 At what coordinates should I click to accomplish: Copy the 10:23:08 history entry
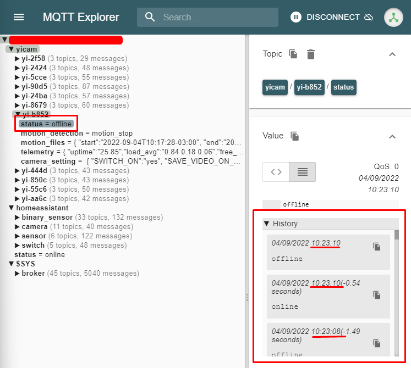point(377,343)
